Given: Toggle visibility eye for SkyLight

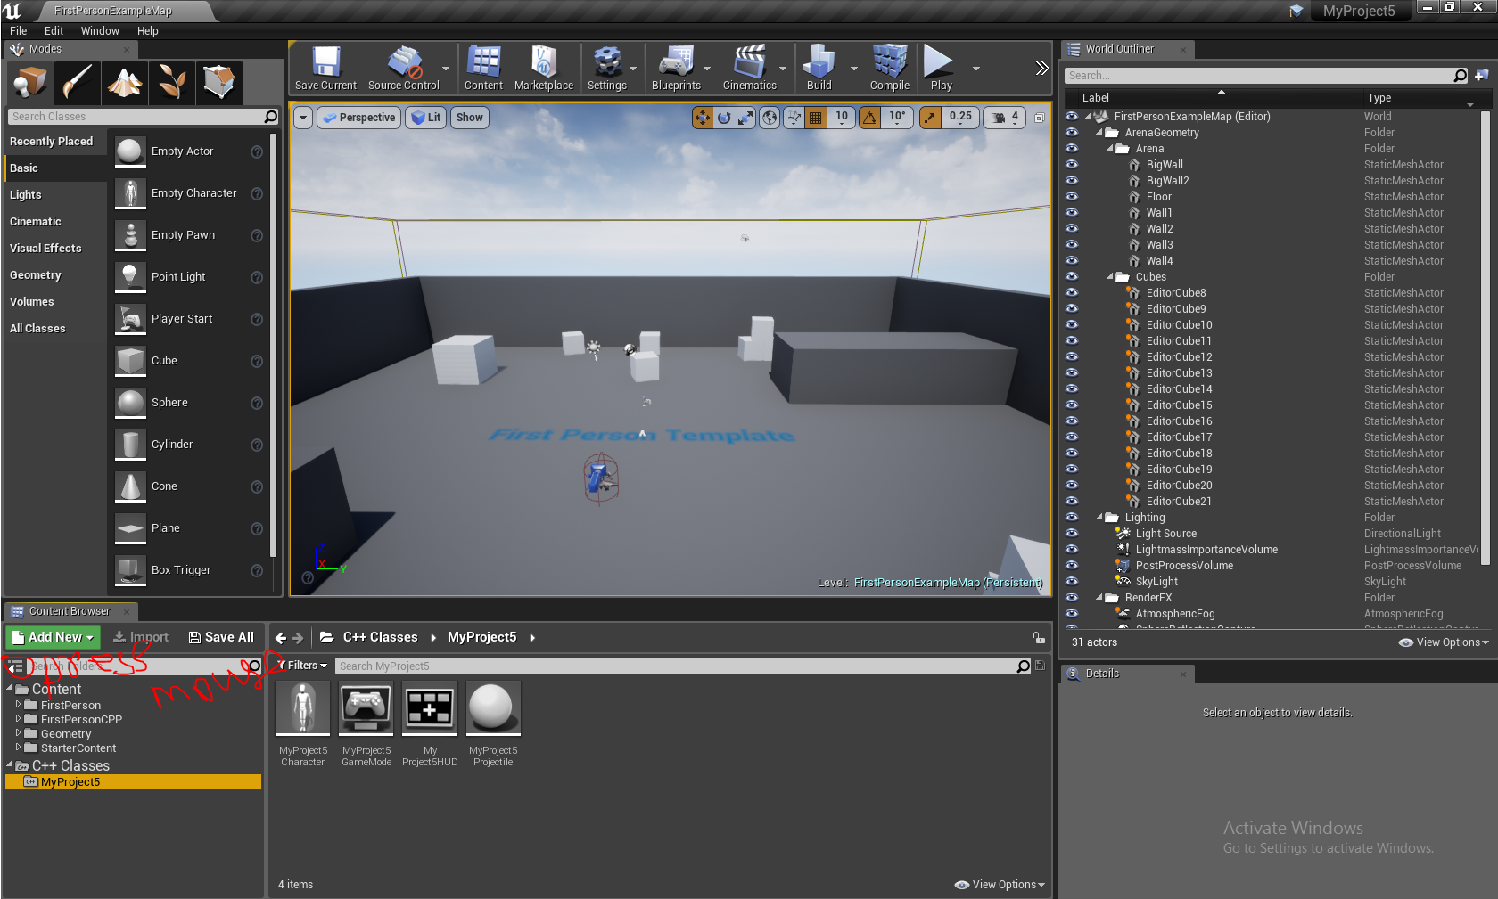Looking at the screenshot, I should tap(1072, 582).
